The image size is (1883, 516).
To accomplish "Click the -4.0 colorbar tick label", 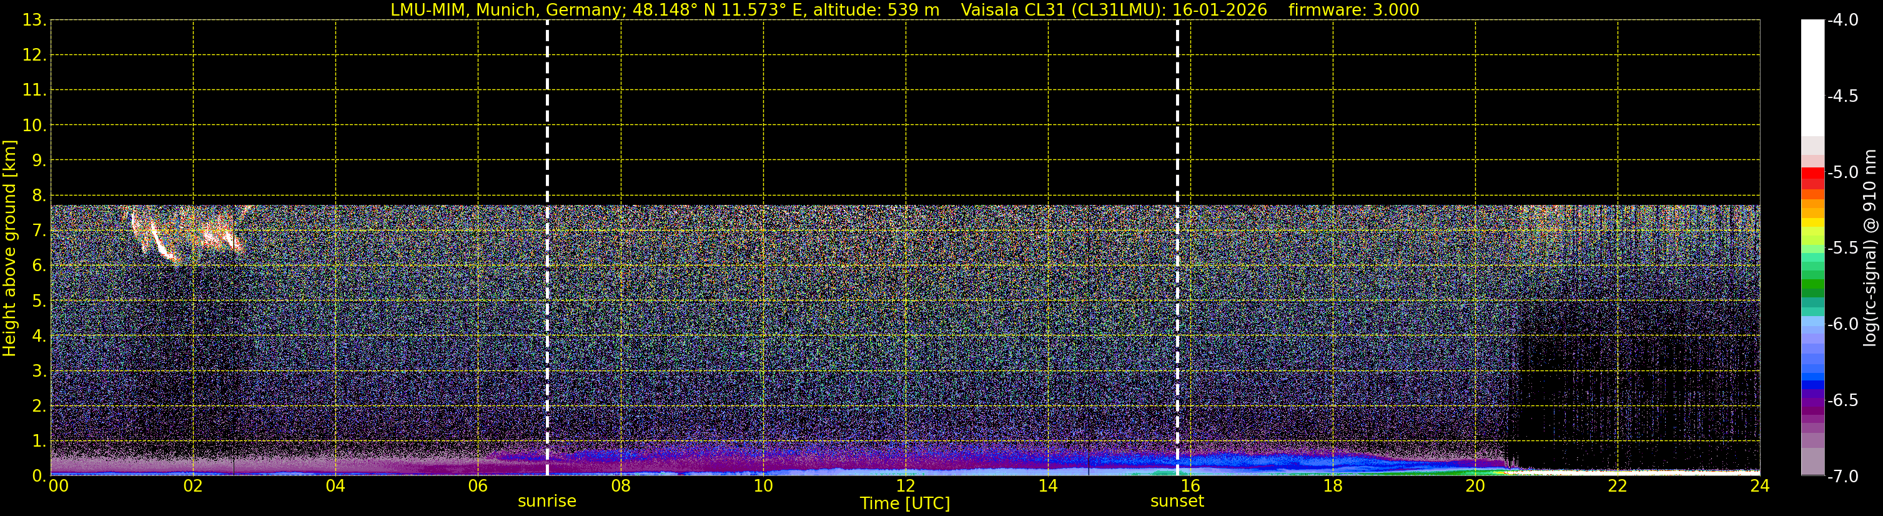I will [x=1842, y=21].
